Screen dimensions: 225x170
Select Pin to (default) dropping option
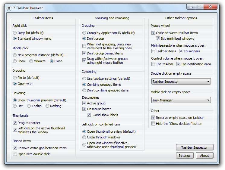coord(15,78)
